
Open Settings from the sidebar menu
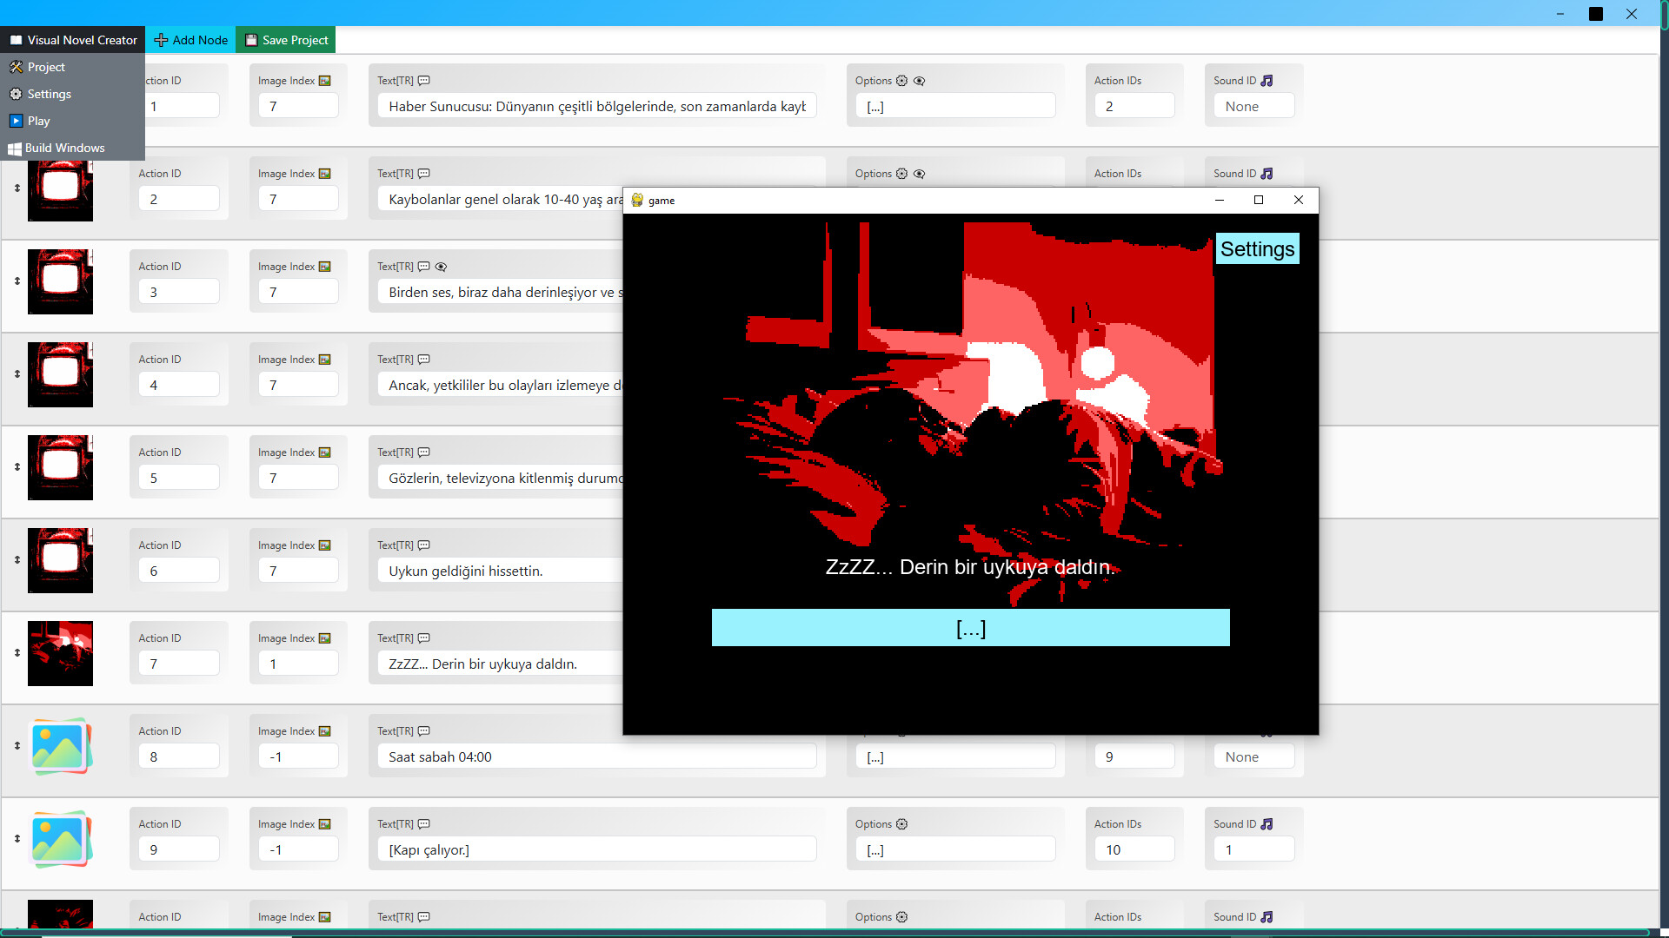(x=48, y=94)
